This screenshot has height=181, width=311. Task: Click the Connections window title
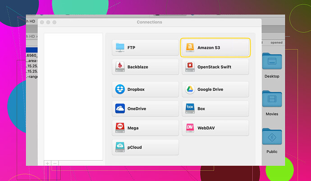[149, 22]
